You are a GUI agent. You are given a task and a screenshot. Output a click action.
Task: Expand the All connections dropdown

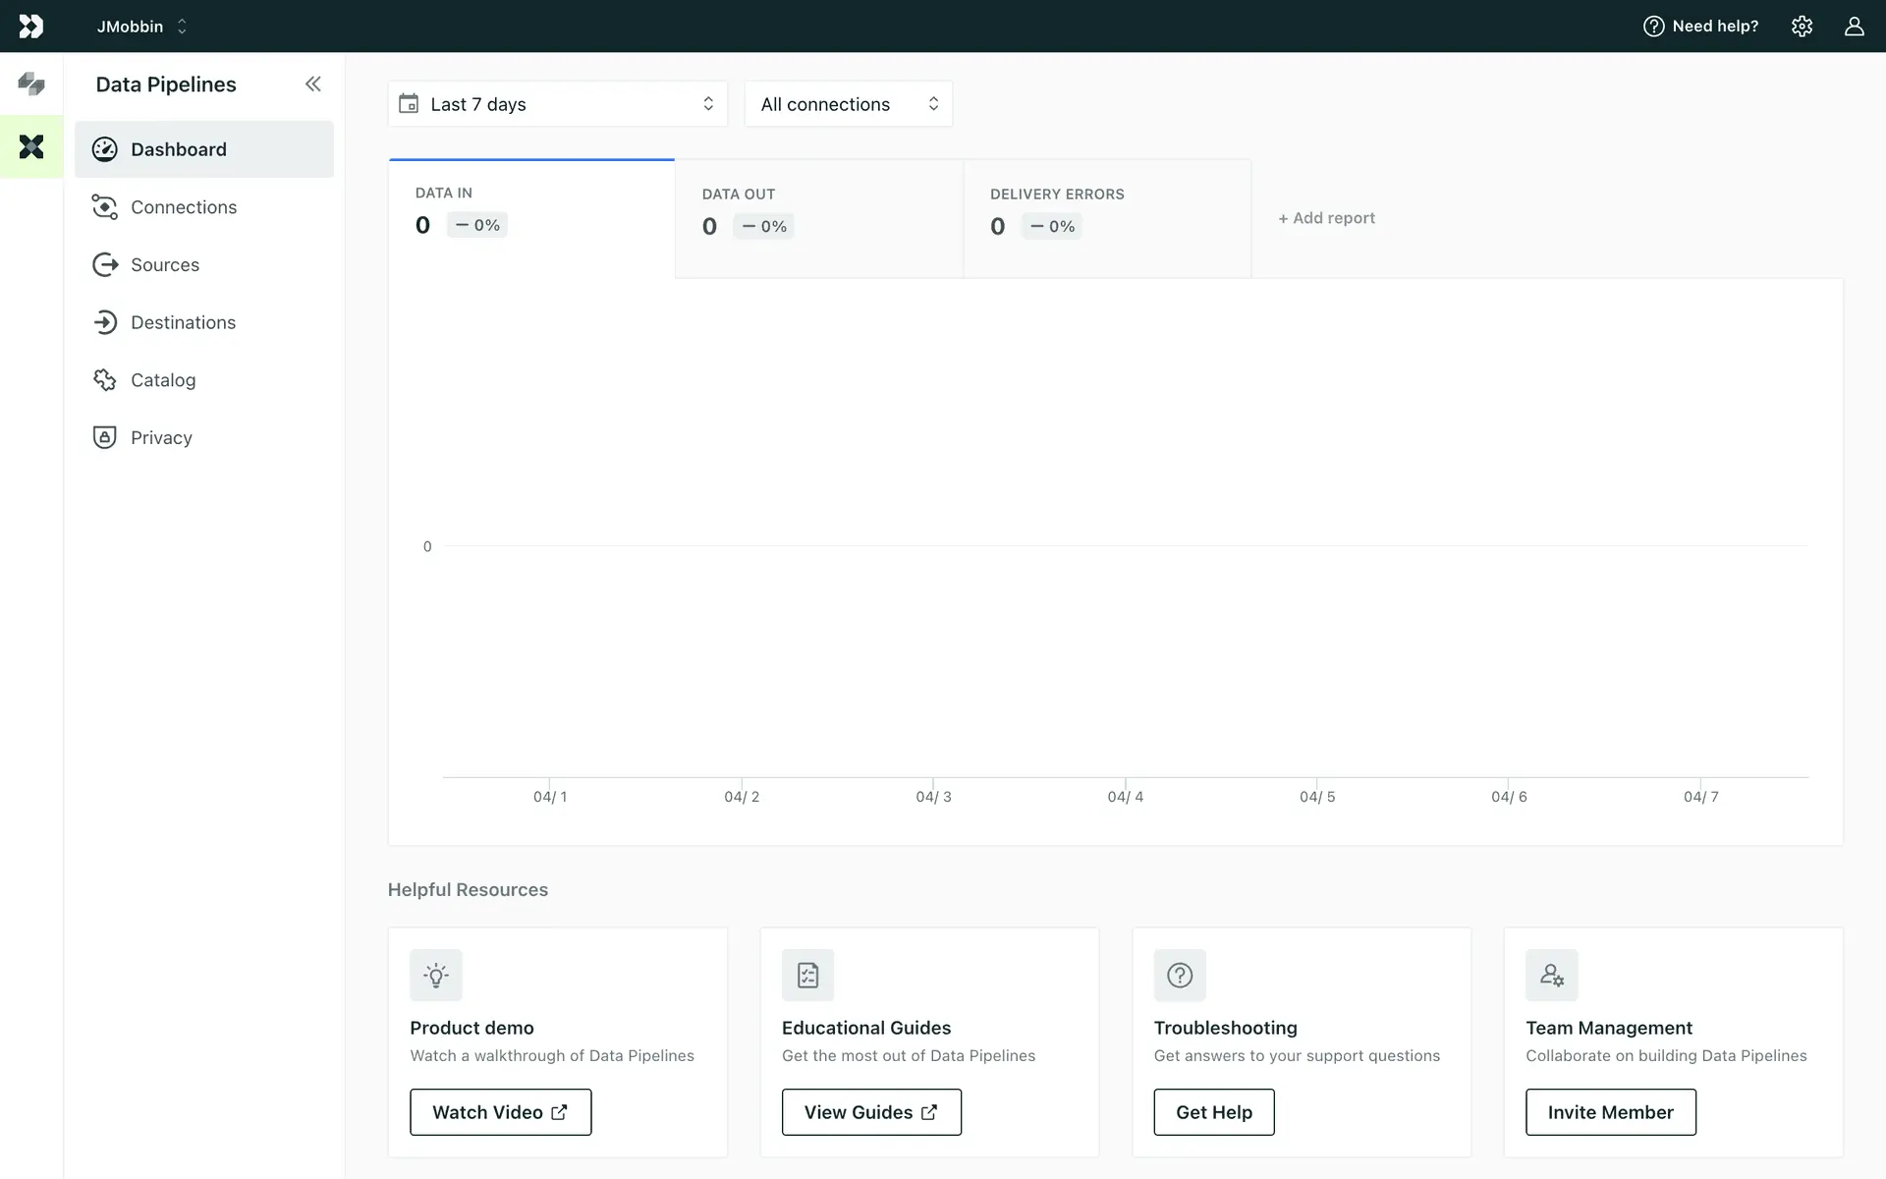tap(848, 104)
